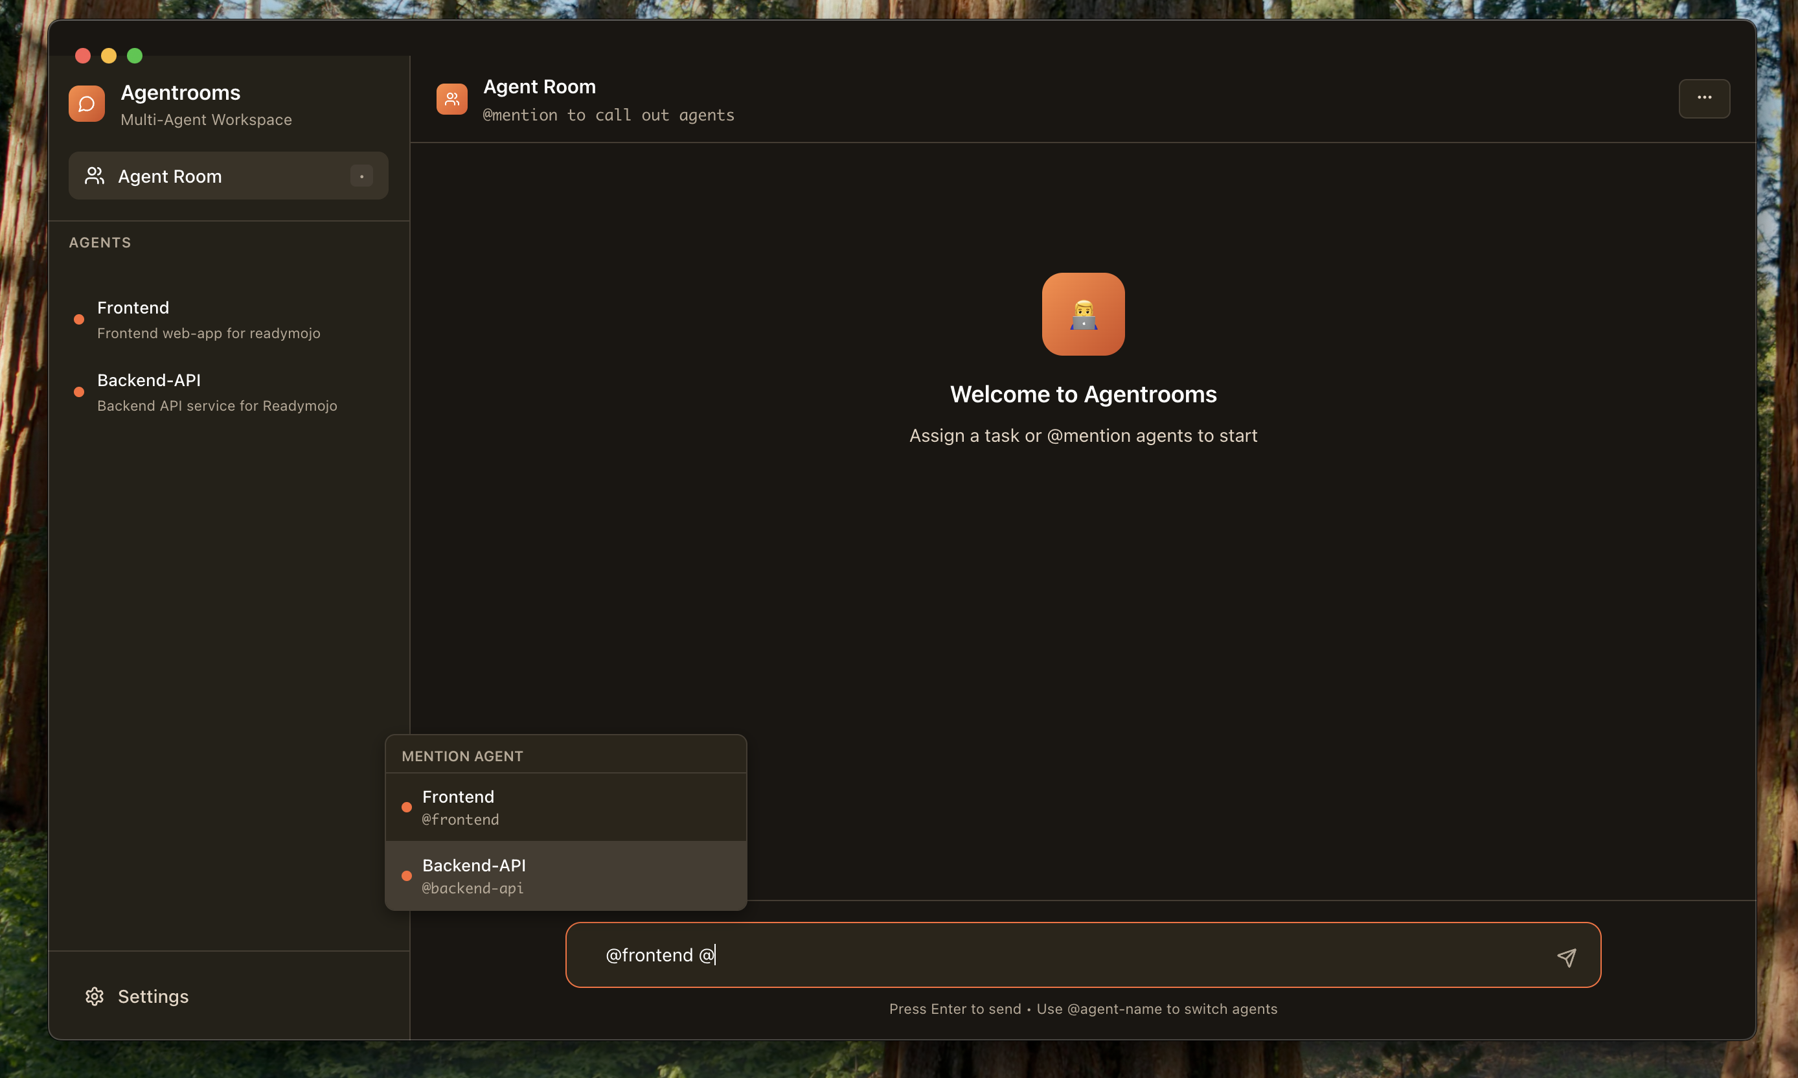This screenshot has height=1078, width=1798.
Task: Click the people icon beside Agent Room
Action: pyautogui.click(x=94, y=175)
